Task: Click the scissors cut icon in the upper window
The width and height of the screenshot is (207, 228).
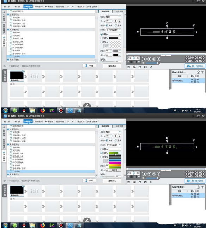Action: click(87, 106)
